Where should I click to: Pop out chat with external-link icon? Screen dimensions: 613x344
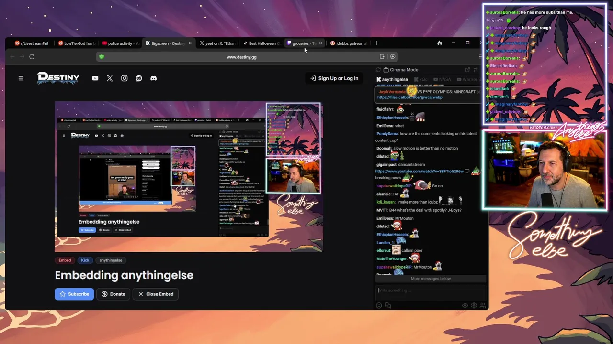[467, 70]
